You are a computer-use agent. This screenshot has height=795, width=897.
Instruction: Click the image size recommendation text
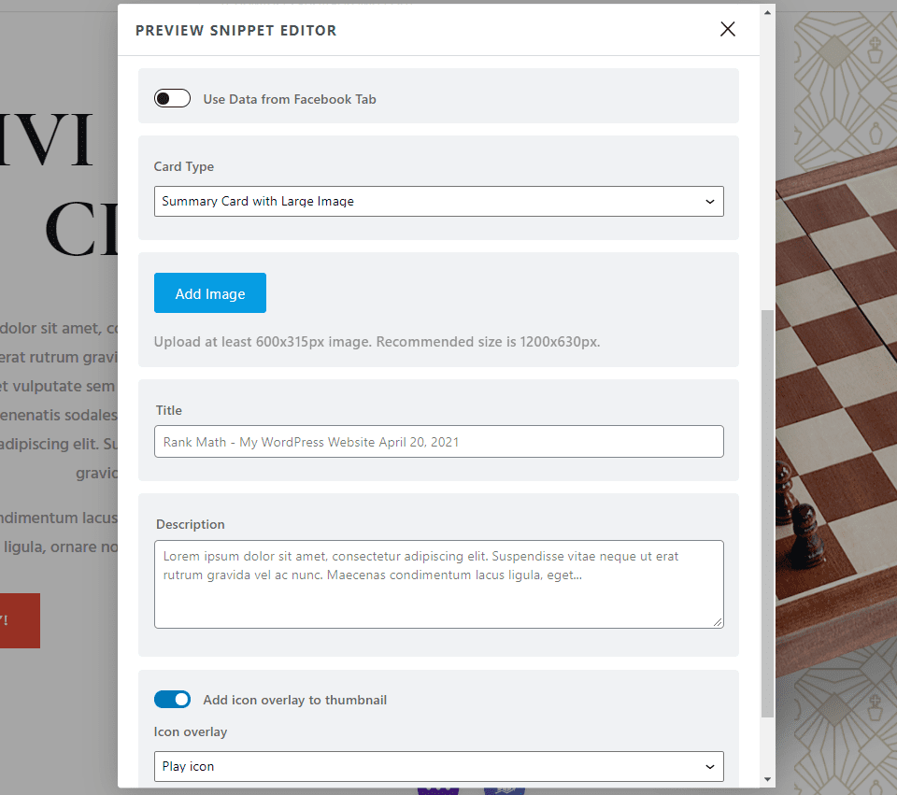click(x=376, y=341)
